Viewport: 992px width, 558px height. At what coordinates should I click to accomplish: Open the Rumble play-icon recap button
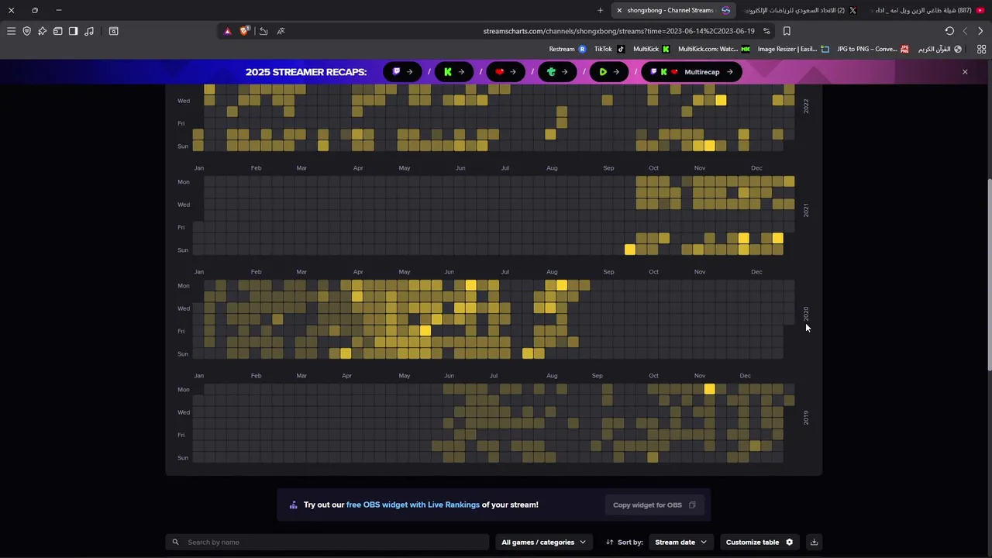(609, 72)
